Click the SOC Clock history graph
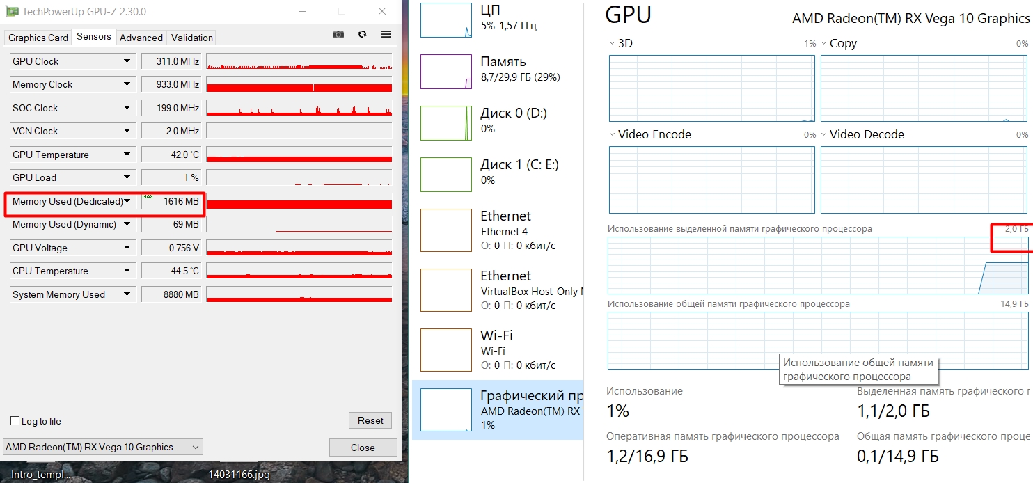 [x=299, y=108]
